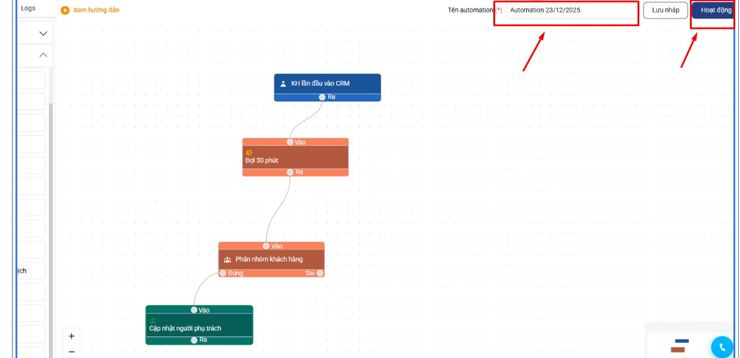The width and height of the screenshot is (740, 358).
Task: Open the blue phone call floating button
Action: pyautogui.click(x=722, y=347)
